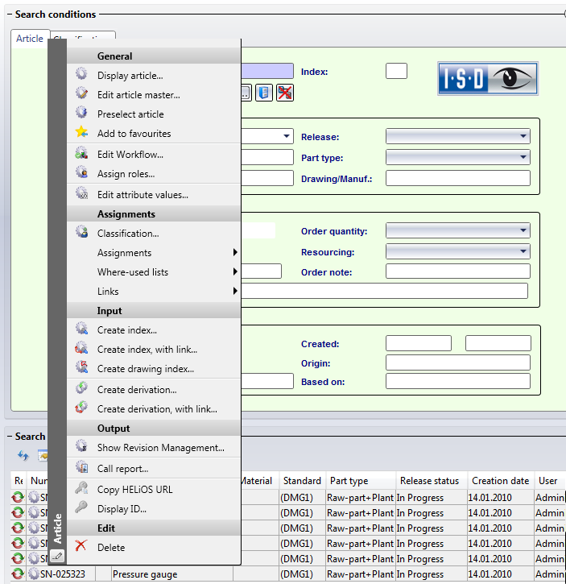Switch to the Article tab

(30, 39)
